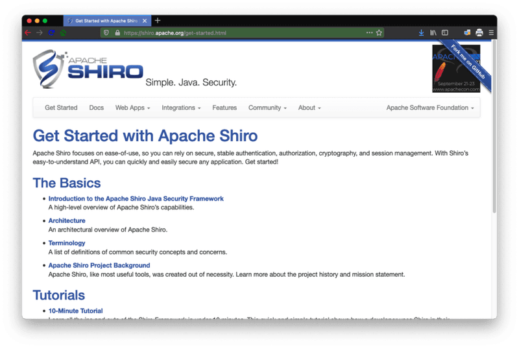Expand the Web Apps dropdown menu
The height and width of the screenshot is (348, 519).
click(x=132, y=108)
